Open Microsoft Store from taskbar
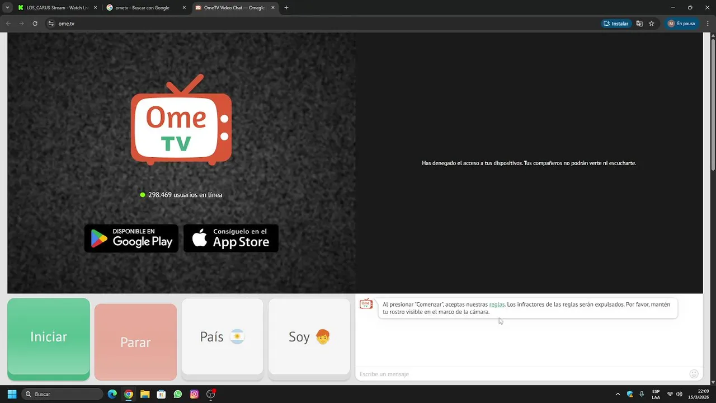 pyautogui.click(x=161, y=394)
